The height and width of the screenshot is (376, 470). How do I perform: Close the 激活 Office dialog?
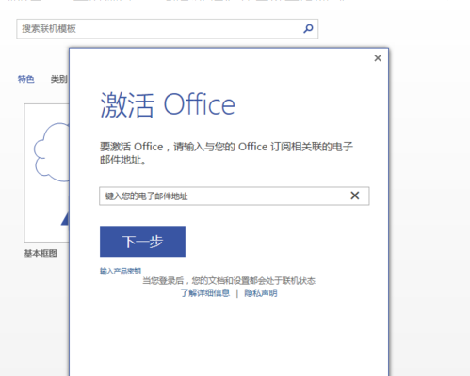coord(378,58)
